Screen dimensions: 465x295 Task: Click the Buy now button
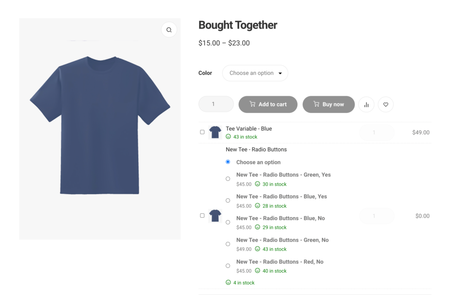(328, 104)
